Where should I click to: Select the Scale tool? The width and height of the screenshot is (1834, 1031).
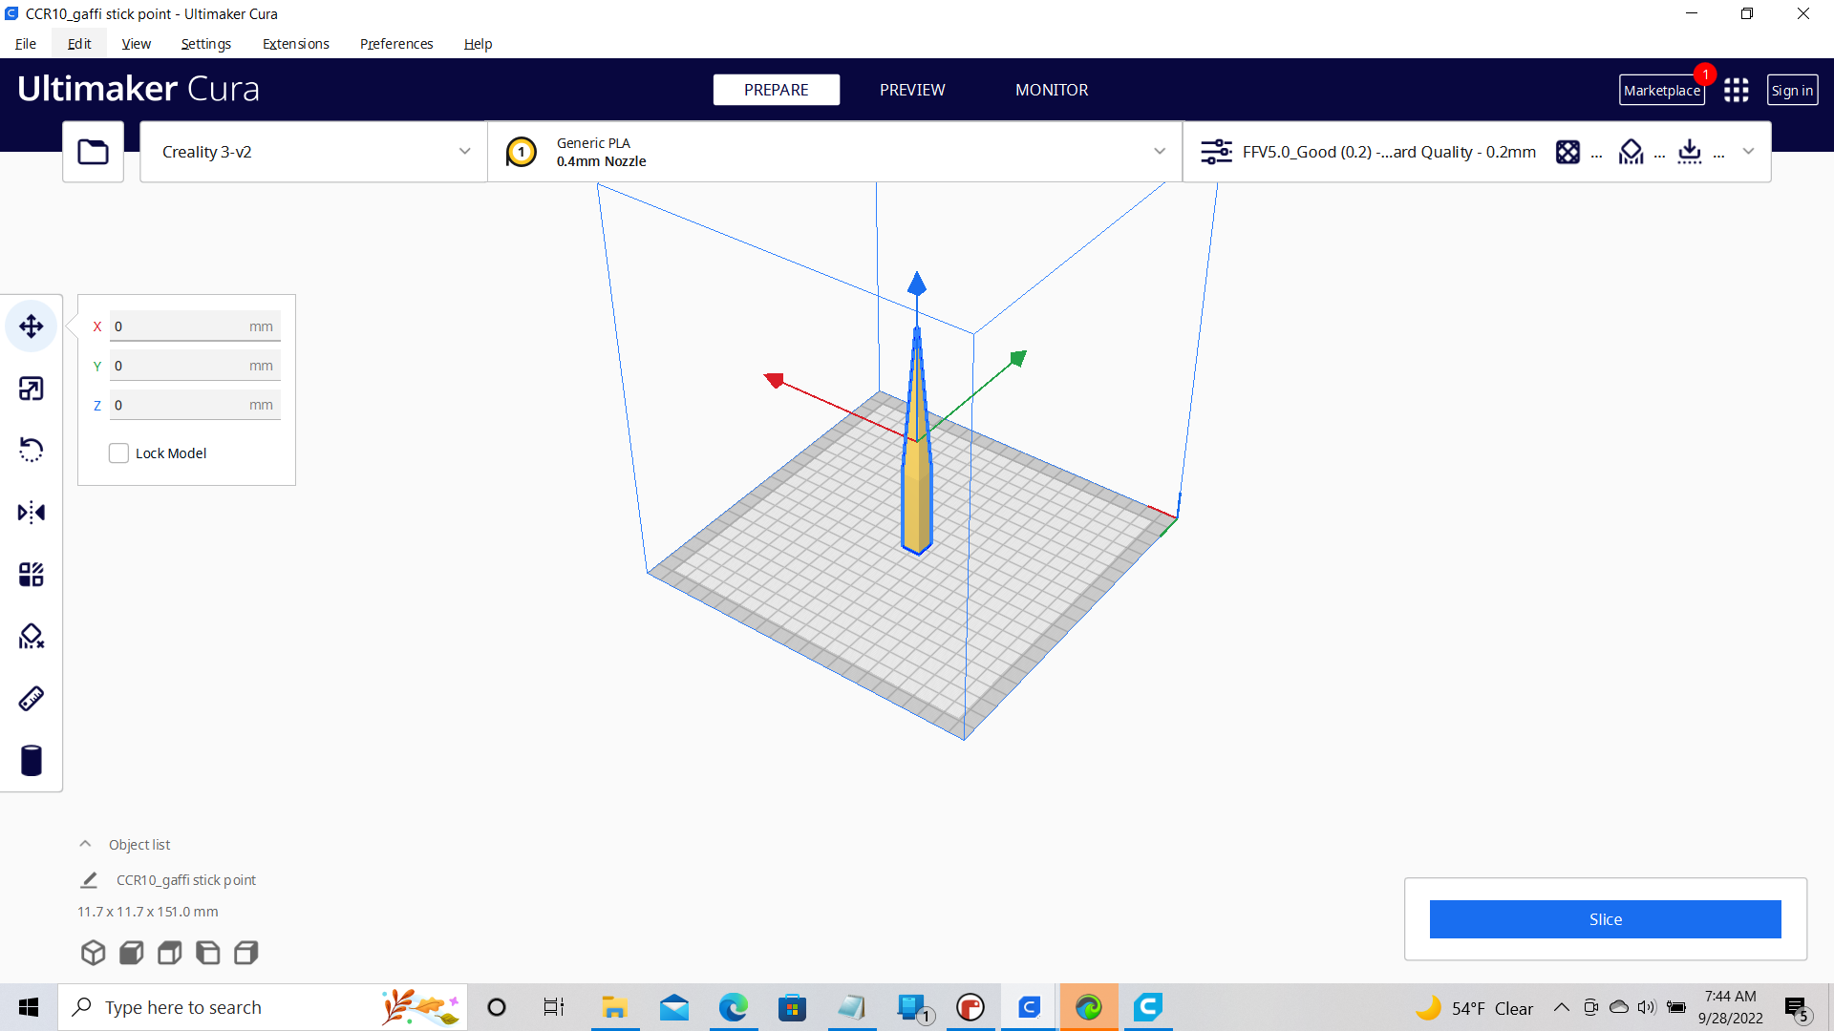[32, 389]
